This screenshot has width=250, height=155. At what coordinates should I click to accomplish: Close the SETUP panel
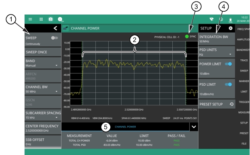231,28
